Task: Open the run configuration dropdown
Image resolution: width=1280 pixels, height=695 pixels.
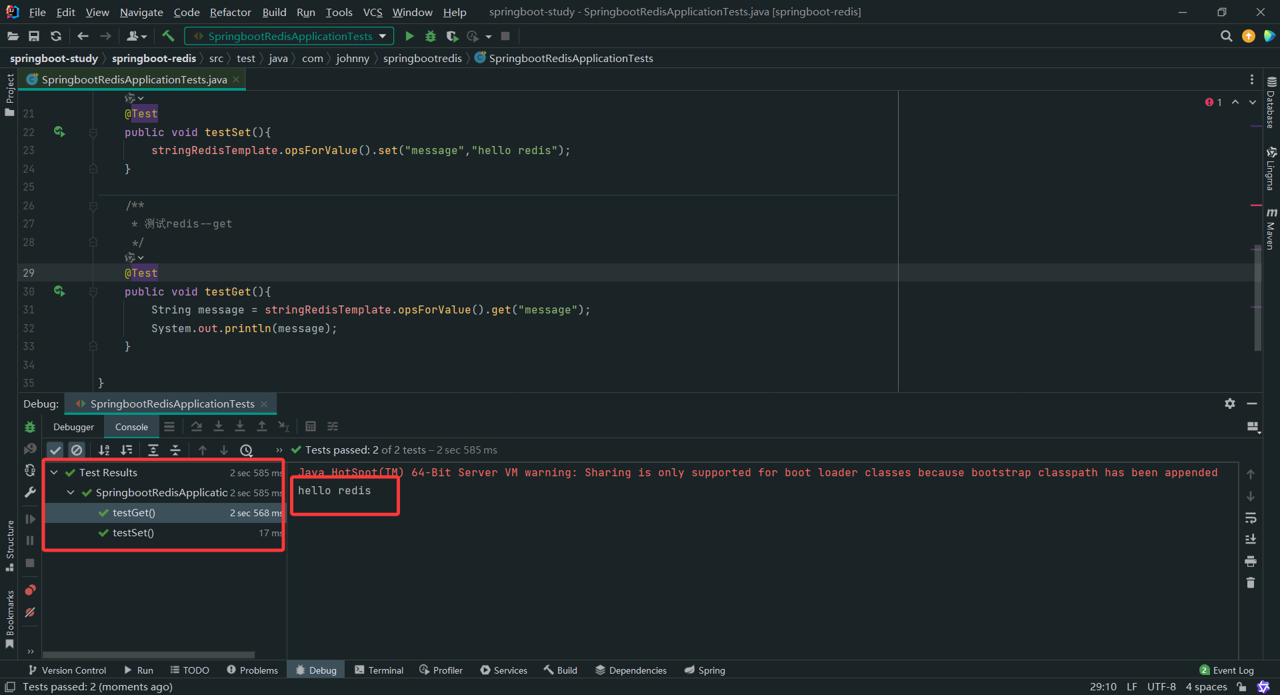Action: pyautogui.click(x=383, y=36)
